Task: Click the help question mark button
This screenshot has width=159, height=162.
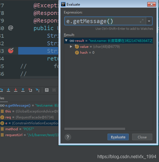Action: pyautogui.click(x=68, y=137)
